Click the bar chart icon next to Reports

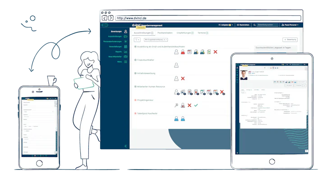tap(125, 52)
